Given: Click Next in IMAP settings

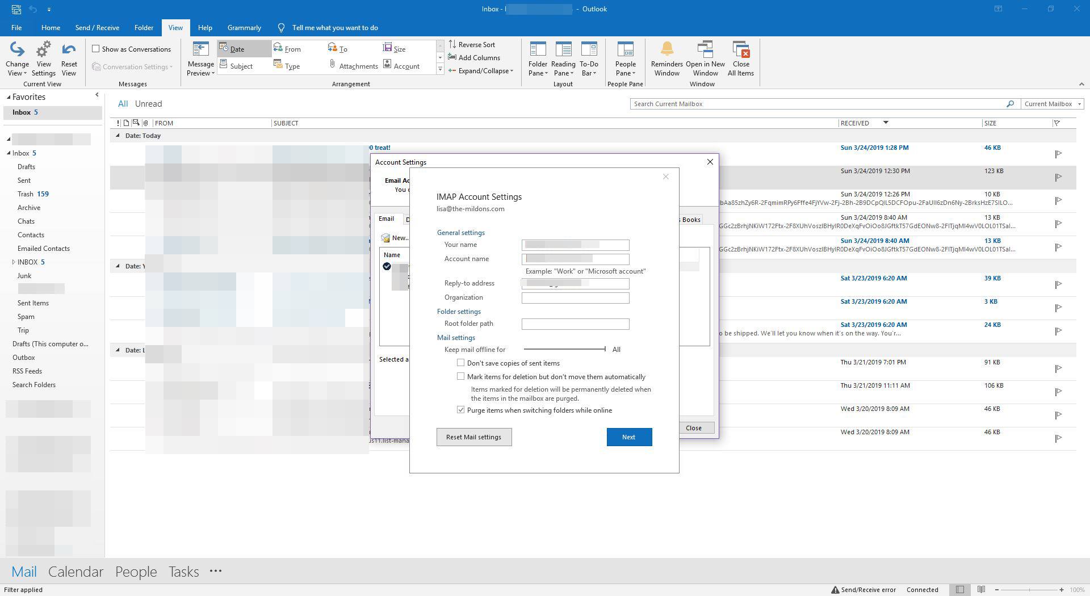Looking at the screenshot, I should pyautogui.click(x=629, y=437).
